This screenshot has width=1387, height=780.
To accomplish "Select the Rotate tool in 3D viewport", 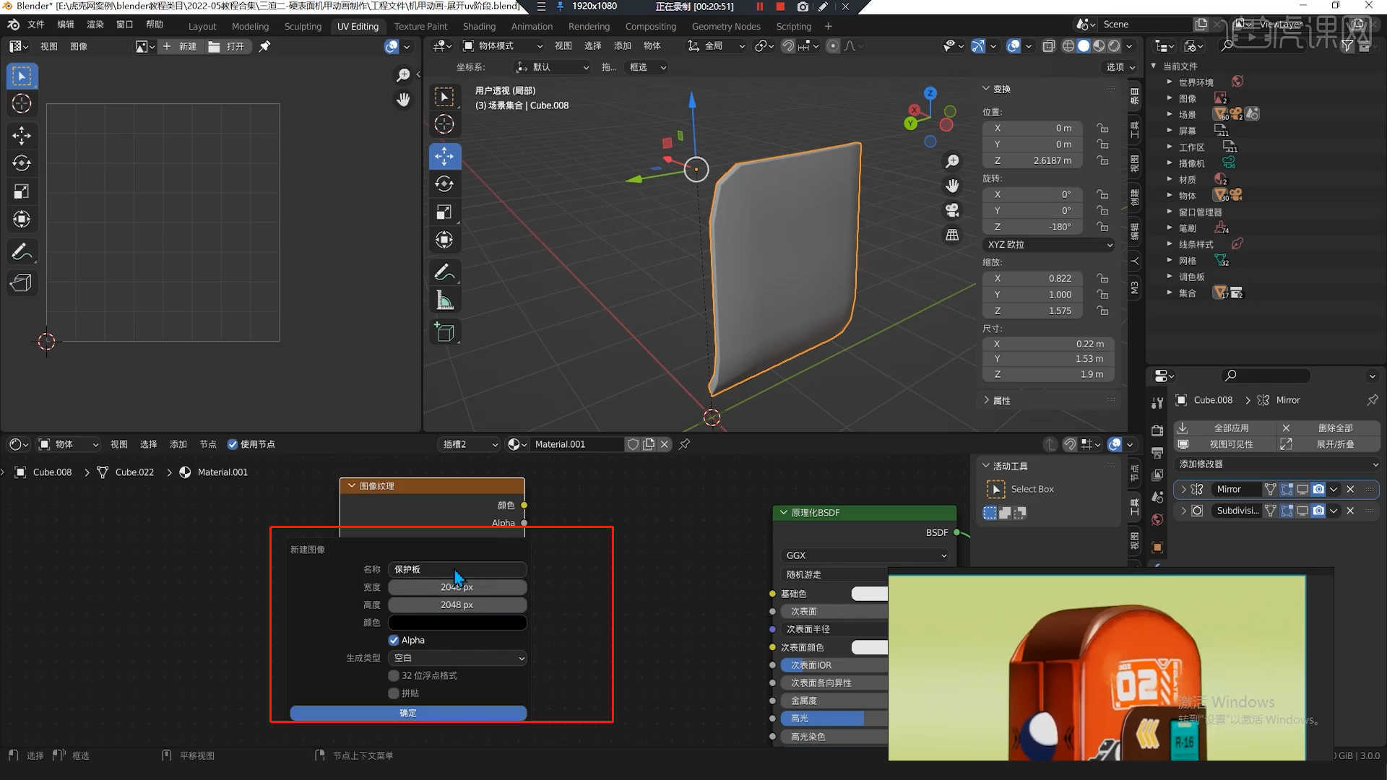I will click(444, 184).
